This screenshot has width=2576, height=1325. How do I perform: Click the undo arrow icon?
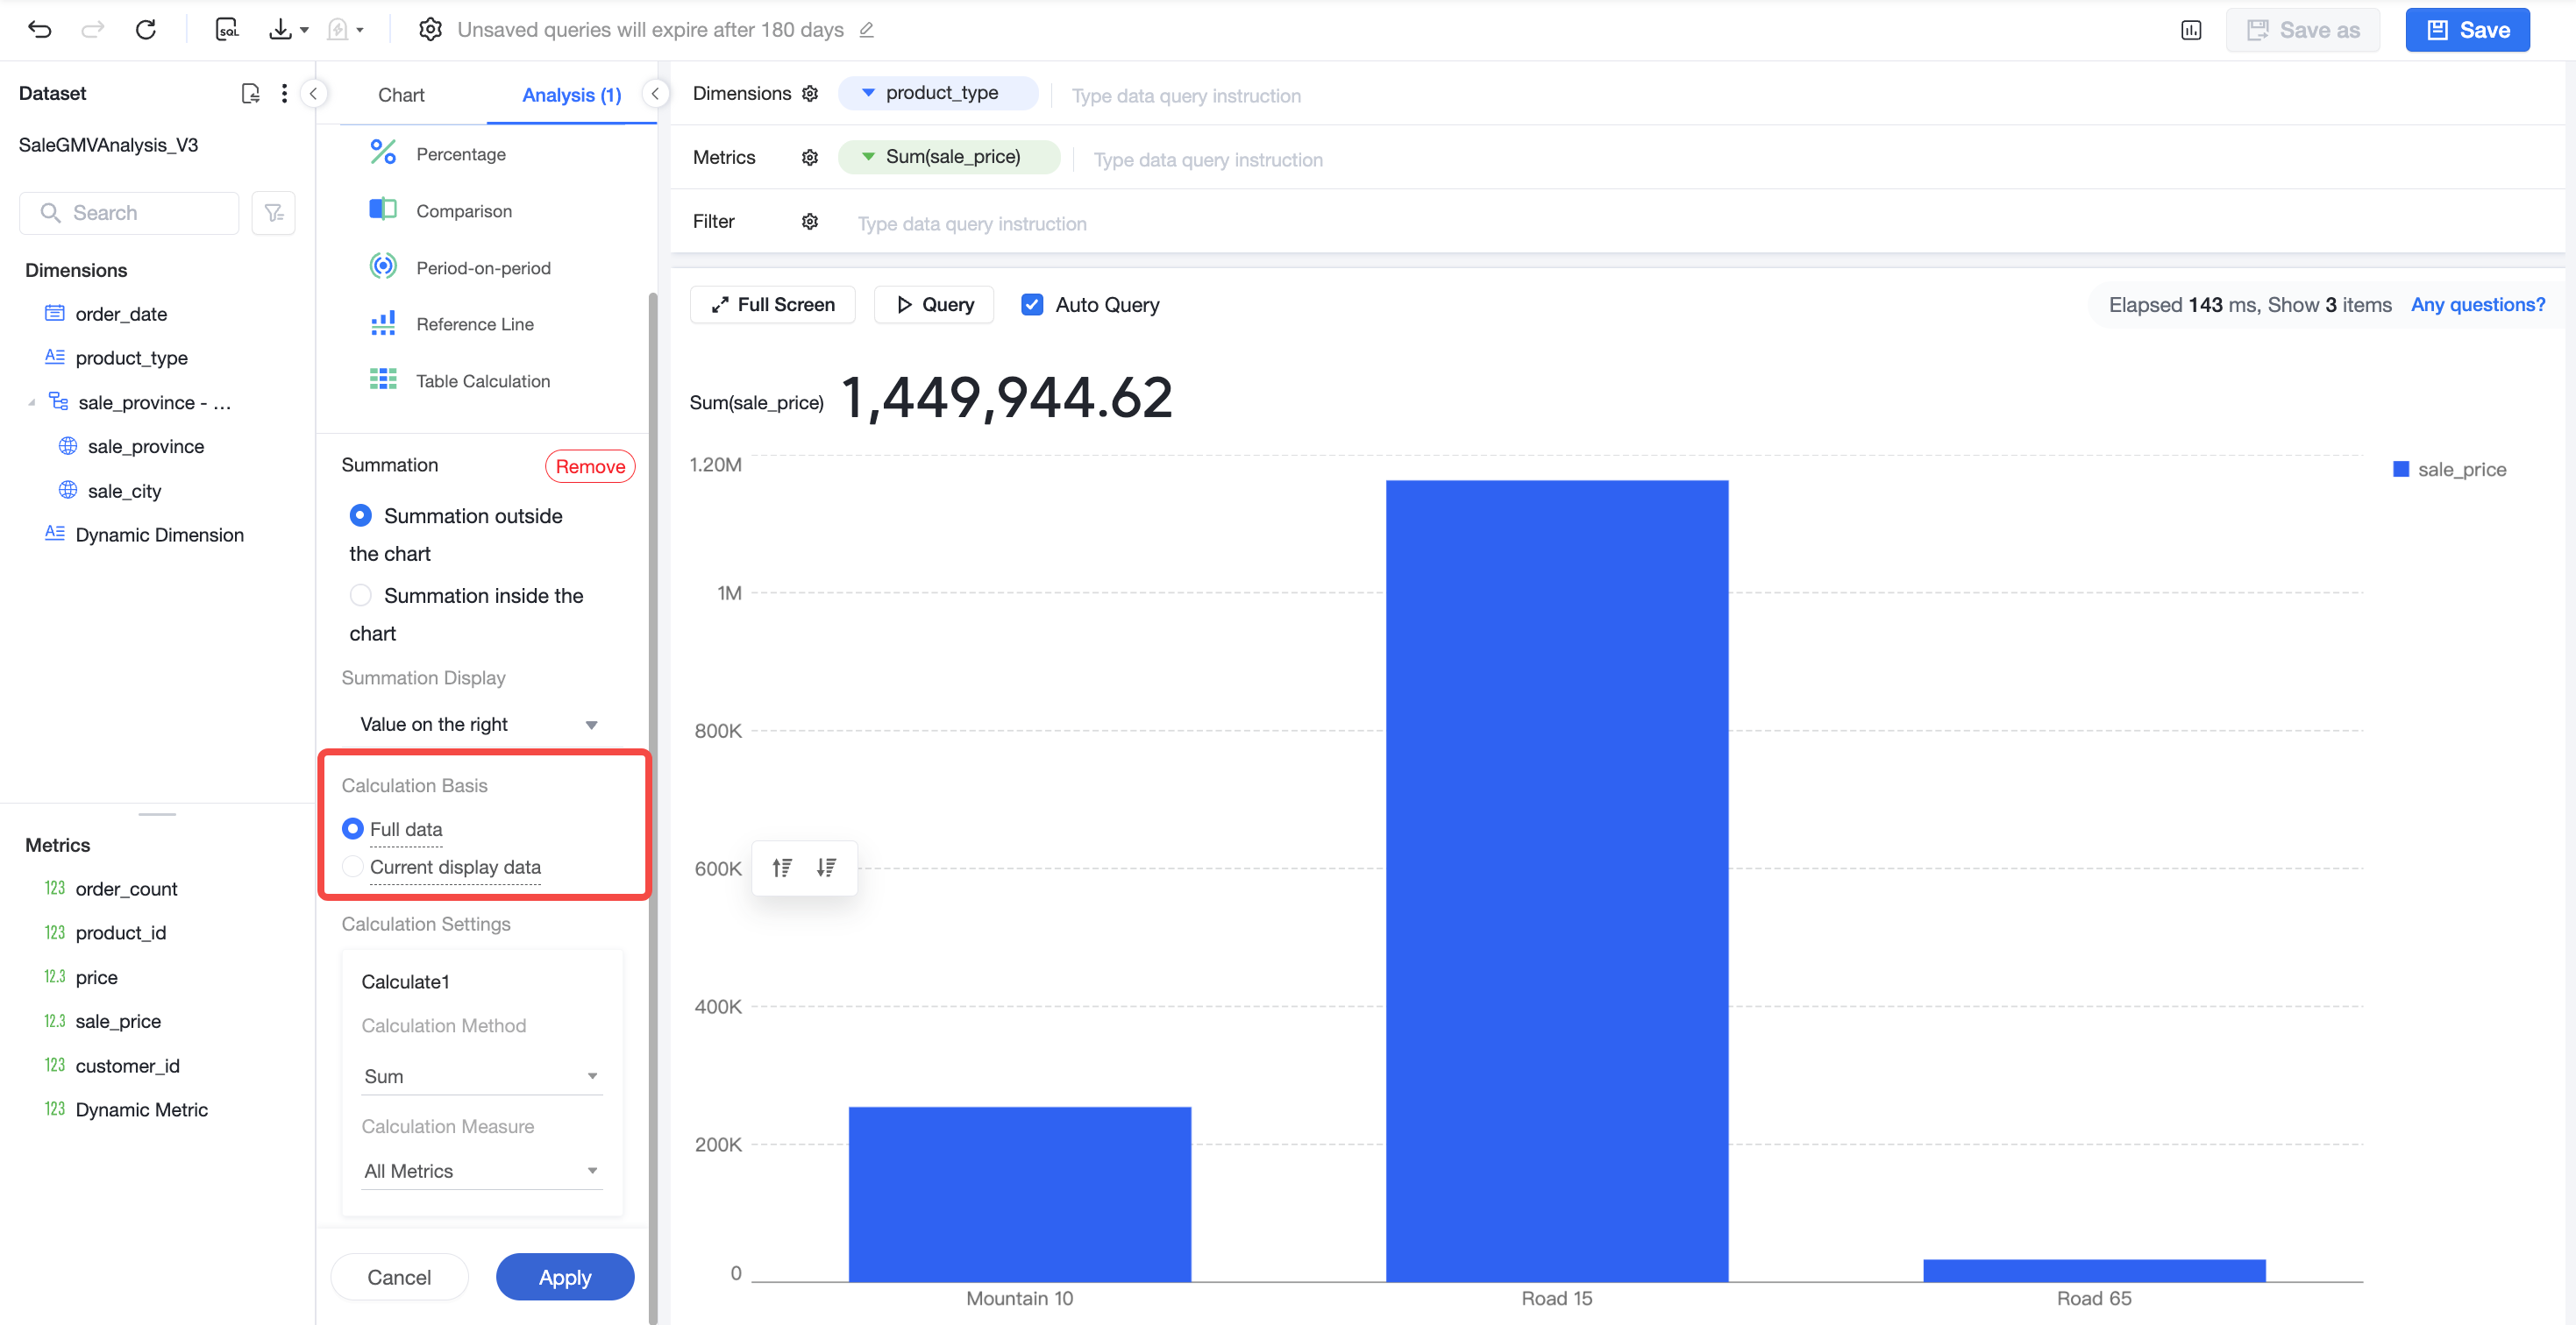(40, 29)
